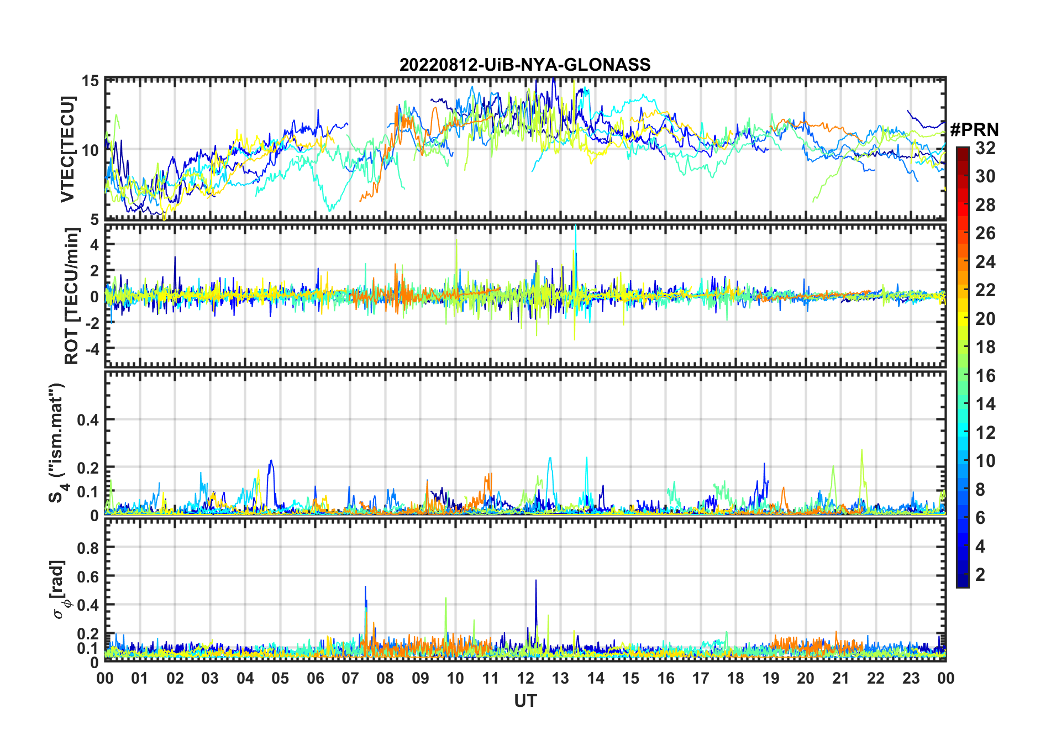Click the 07 hour tick on the UT axis
This screenshot has height=735, width=1051.
click(x=350, y=678)
